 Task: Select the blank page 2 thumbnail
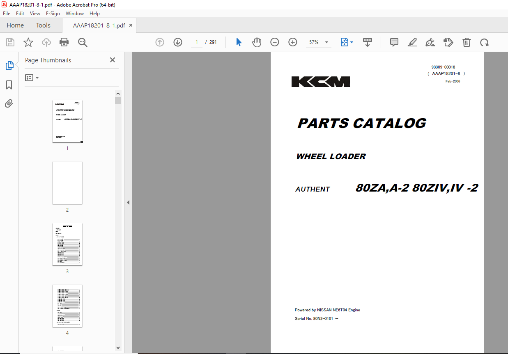pyautogui.click(x=67, y=183)
